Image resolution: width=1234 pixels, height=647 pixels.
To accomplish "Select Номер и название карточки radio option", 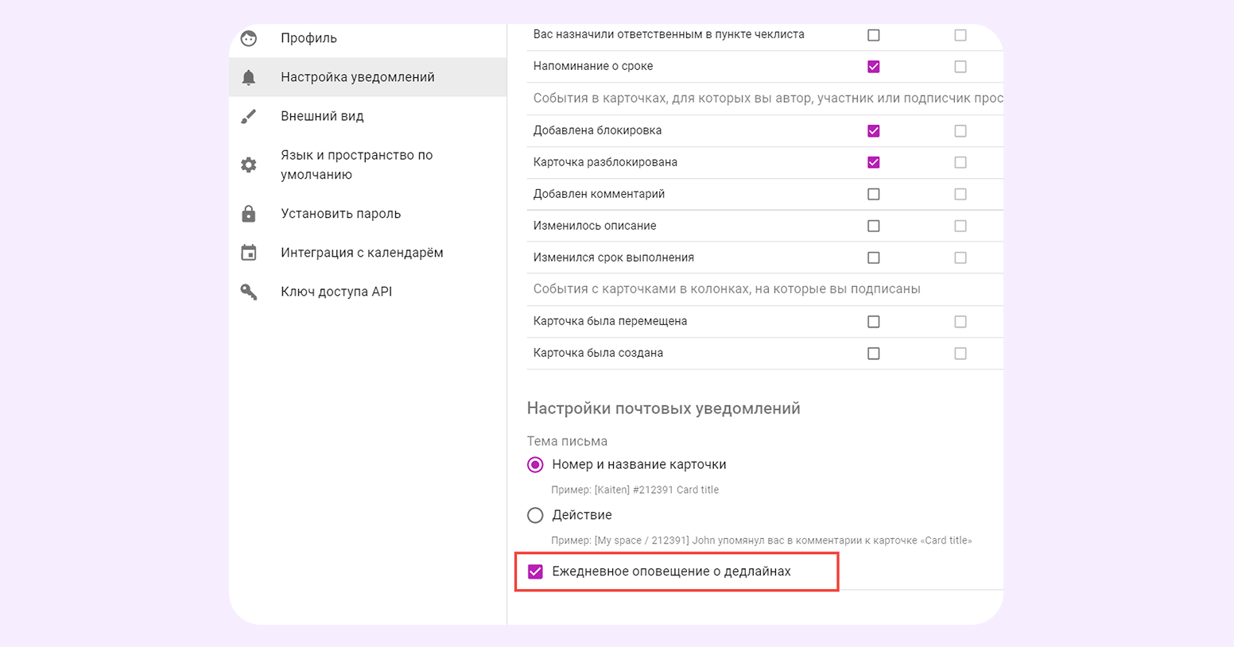I will pyautogui.click(x=536, y=464).
